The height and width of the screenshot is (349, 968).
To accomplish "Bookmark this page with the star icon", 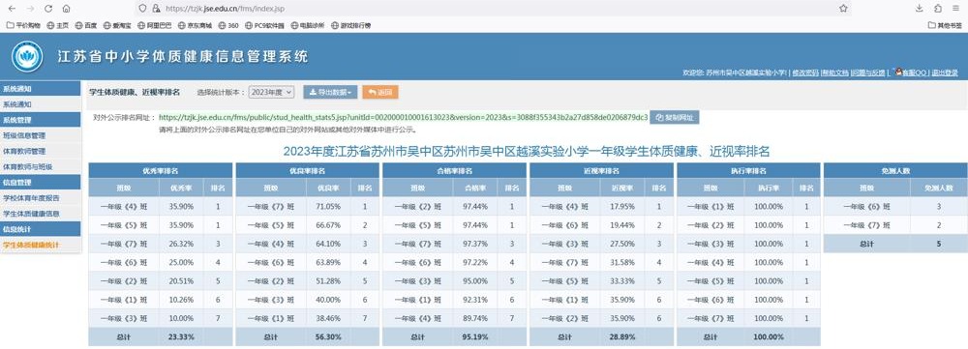I will coord(843,9).
